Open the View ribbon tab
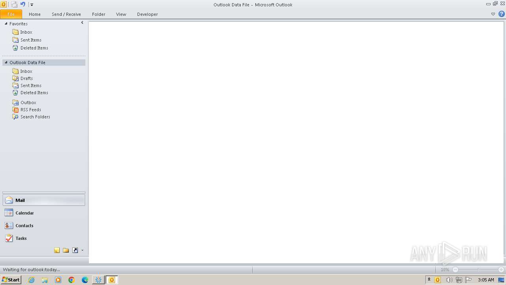Screen dimensions: 506x285 point(121,14)
